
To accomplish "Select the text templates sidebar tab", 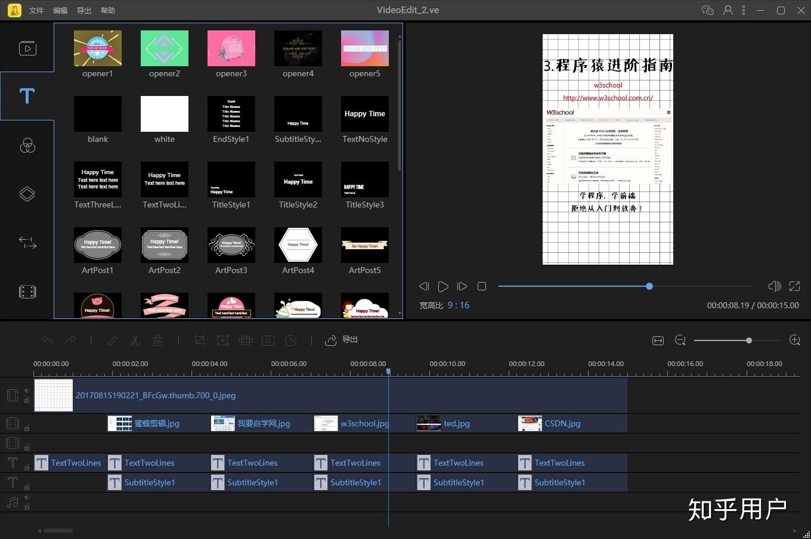I will (x=27, y=96).
